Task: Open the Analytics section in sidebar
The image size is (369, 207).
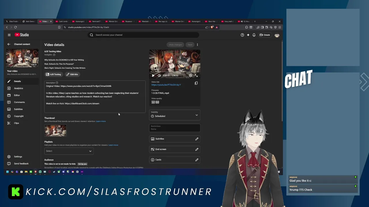Action: coord(22,88)
